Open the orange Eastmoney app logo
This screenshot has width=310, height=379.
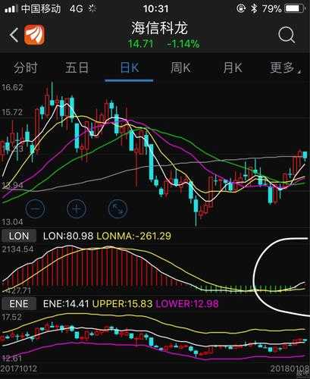[35, 35]
